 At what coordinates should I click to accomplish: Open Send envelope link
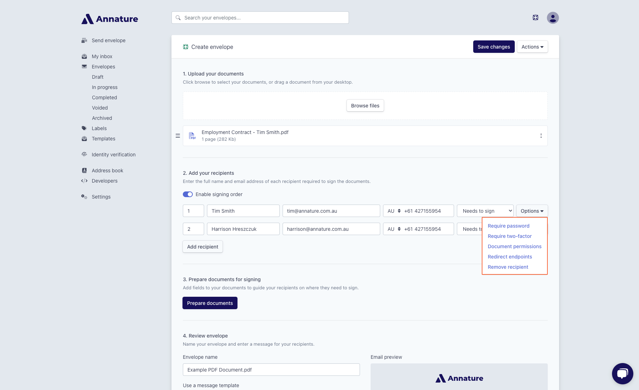click(x=109, y=40)
